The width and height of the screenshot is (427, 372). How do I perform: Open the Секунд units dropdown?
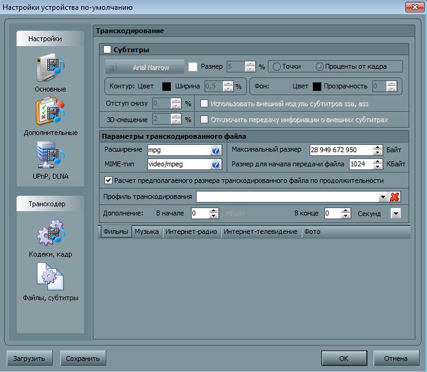396,214
